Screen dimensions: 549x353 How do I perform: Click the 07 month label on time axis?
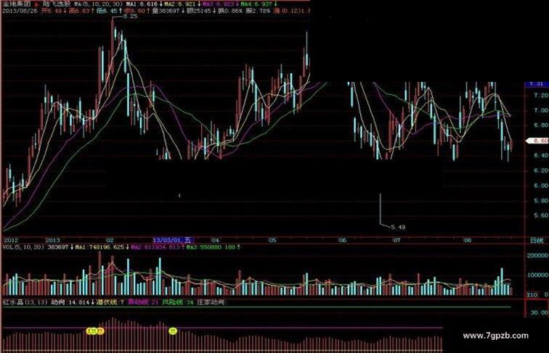coord(396,240)
